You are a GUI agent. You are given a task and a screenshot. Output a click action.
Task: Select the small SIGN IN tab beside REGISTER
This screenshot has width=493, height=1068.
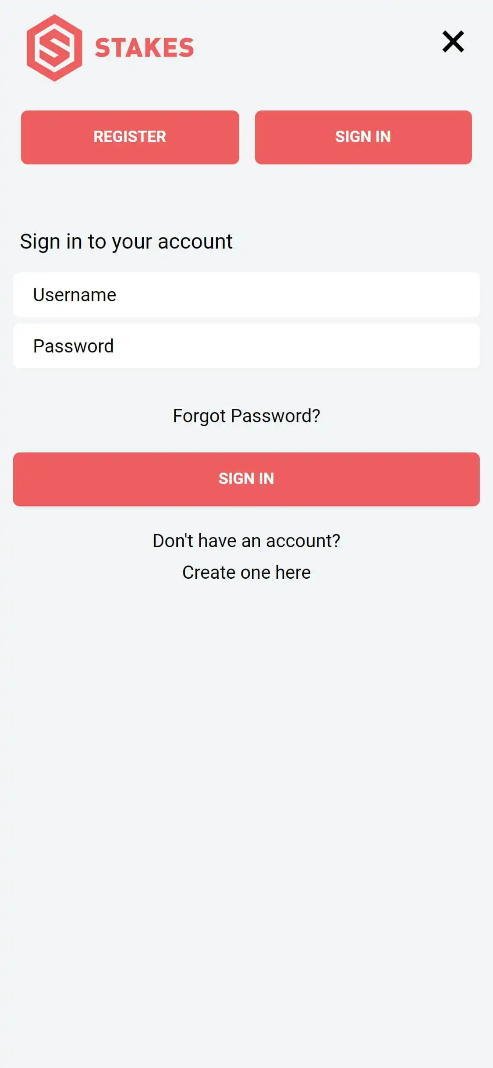point(363,137)
